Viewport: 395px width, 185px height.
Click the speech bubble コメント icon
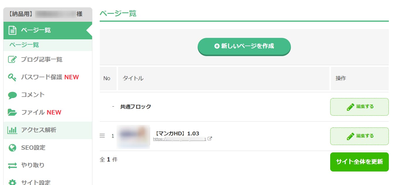(x=12, y=95)
